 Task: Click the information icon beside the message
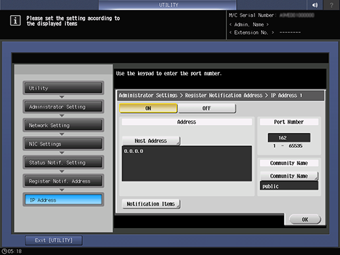[x=15, y=20]
